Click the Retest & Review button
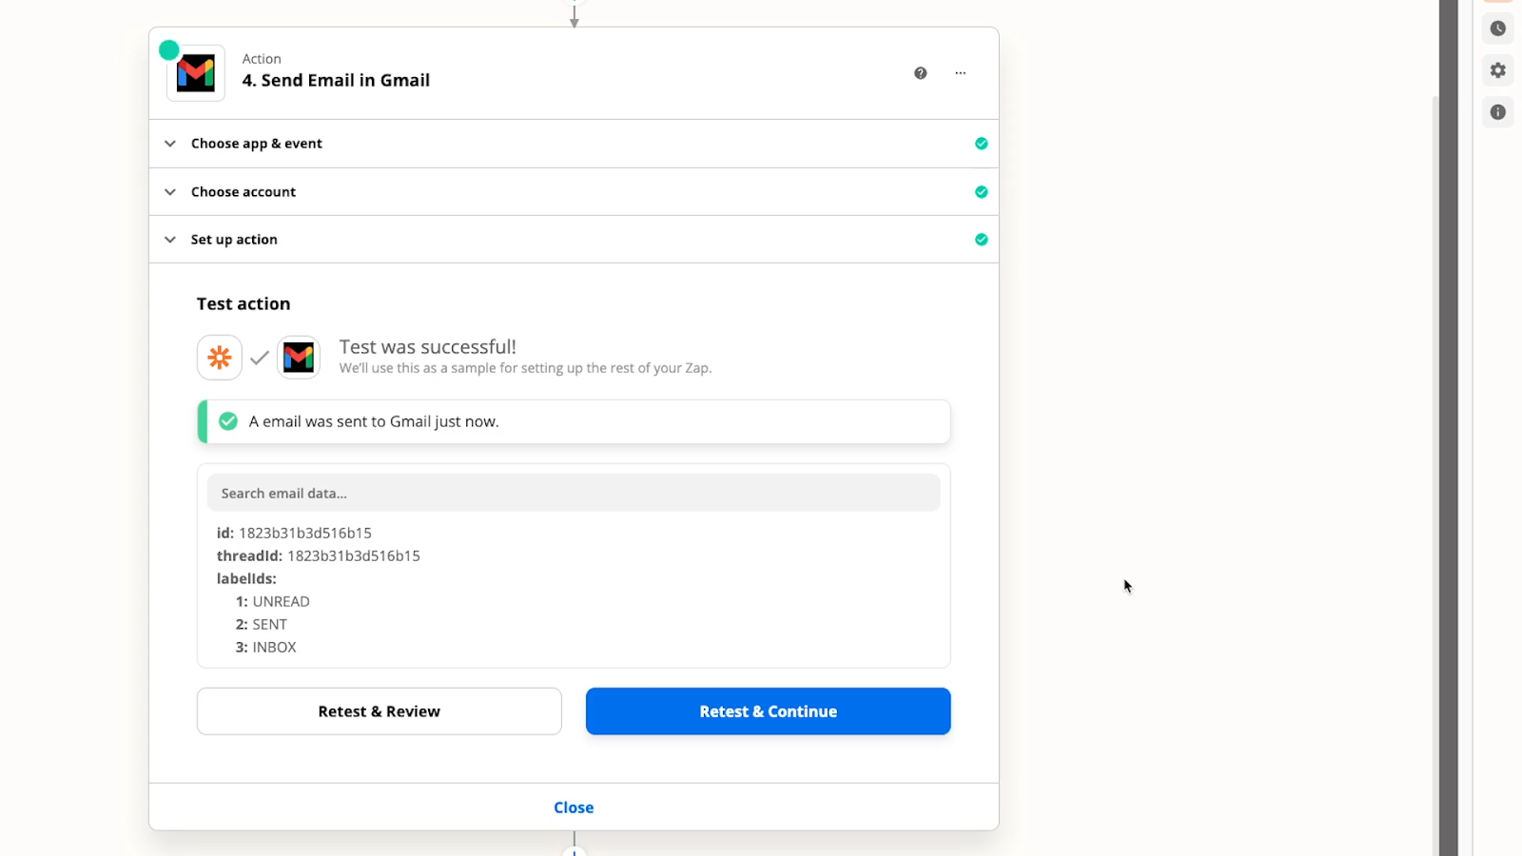The image size is (1522, 856). (x=380, y=711)
